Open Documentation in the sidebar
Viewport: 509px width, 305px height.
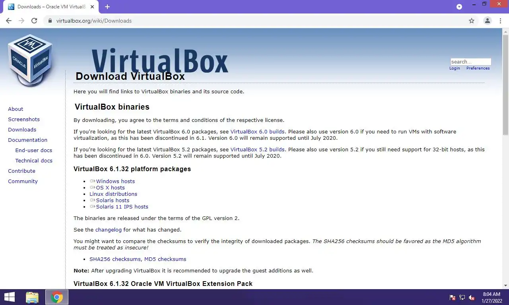pyautogui.click(x=27, y=140)
